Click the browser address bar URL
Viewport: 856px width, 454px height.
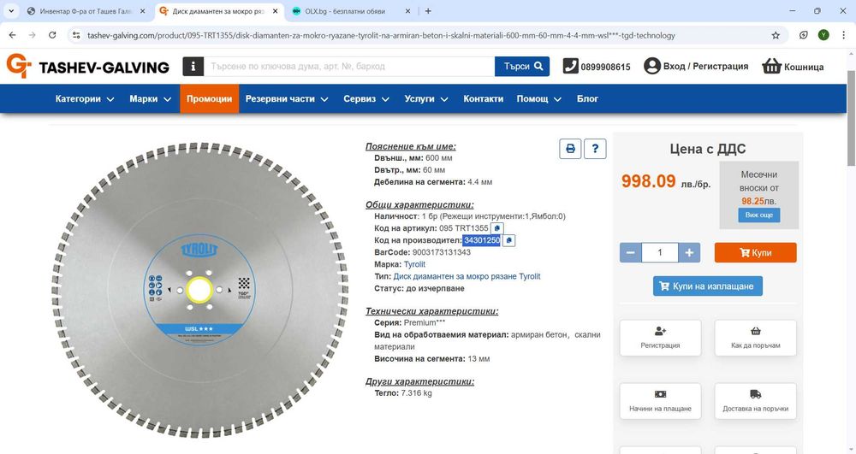click(x=381, y=35)
